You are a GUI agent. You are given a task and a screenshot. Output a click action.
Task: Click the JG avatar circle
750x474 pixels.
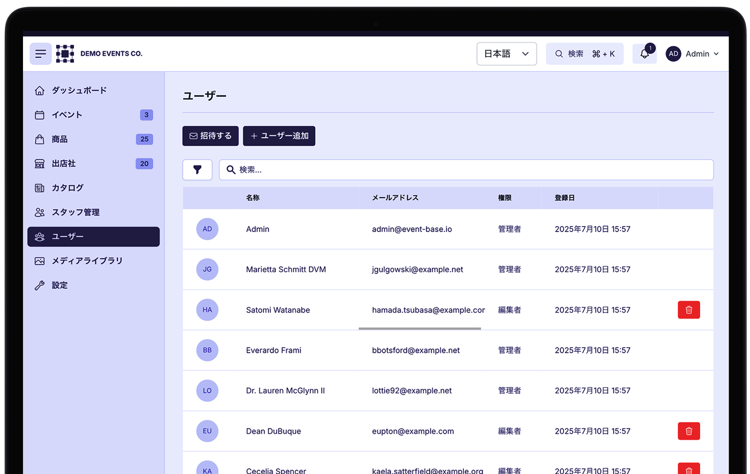coord(207,269)
